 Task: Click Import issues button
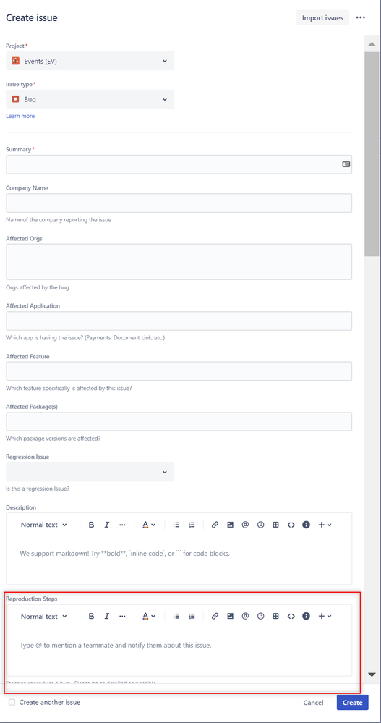[322, 17]
